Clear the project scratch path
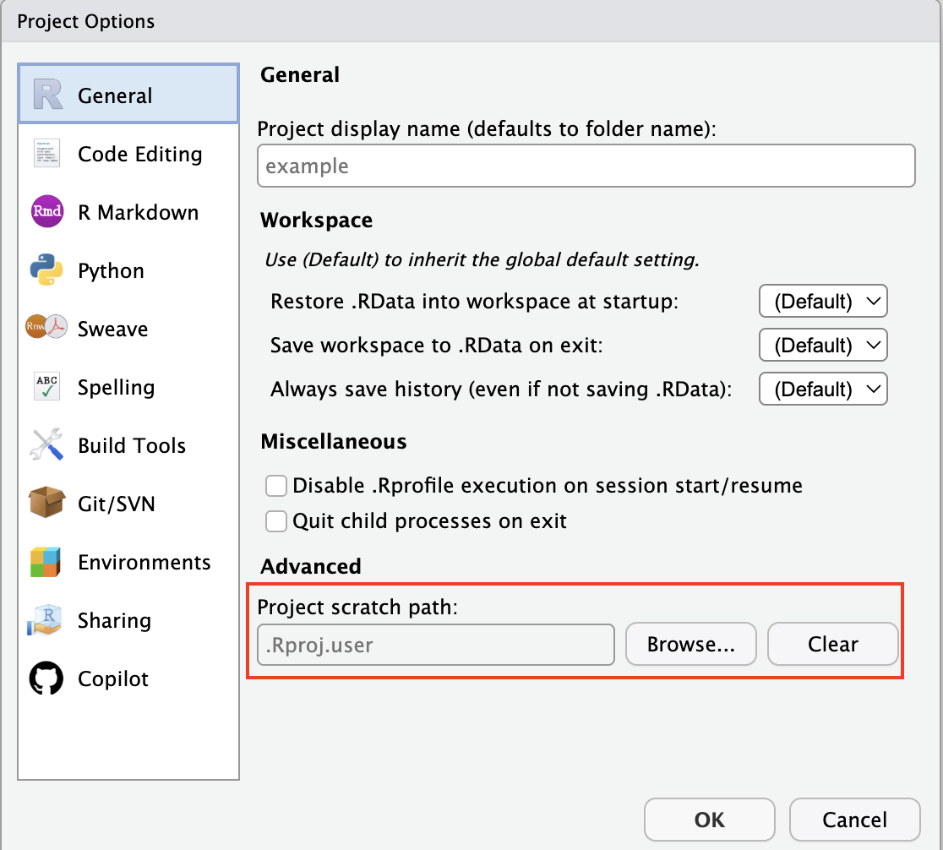The height and width of the screenshot is (850, 943). point(832,645)
